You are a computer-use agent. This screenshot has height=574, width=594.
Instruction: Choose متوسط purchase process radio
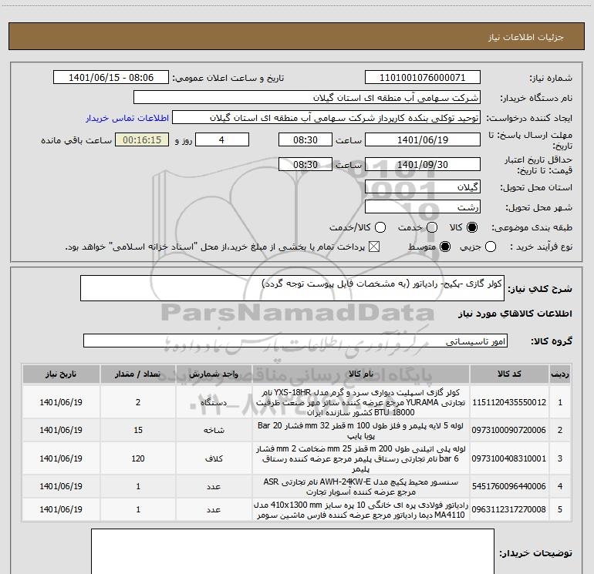pos(445,247)
